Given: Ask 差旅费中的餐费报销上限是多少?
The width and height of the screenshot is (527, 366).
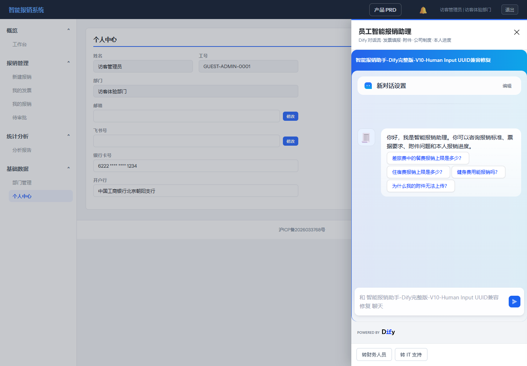Looking at the screenshot, I should point(428,158).
